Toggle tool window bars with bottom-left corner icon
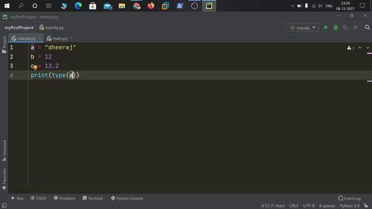372x209 pixels. 4,205
